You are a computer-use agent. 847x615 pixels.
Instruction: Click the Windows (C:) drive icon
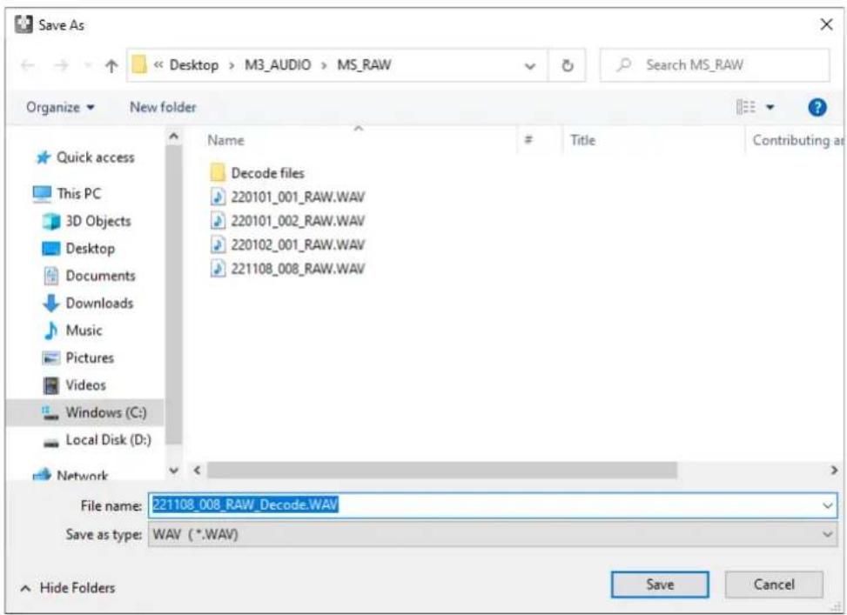tap(50, 413)
